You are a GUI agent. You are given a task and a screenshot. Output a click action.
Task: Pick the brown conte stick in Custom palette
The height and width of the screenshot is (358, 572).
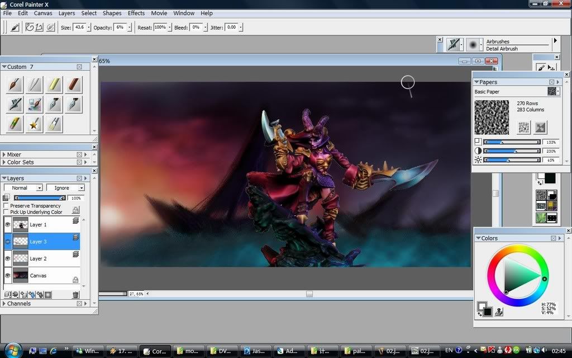point(73,85)
